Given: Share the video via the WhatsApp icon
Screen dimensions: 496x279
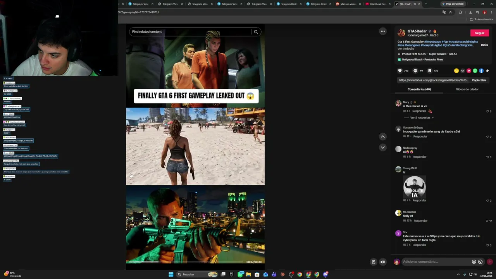Looking at the screenshot, I should point(475,71).
